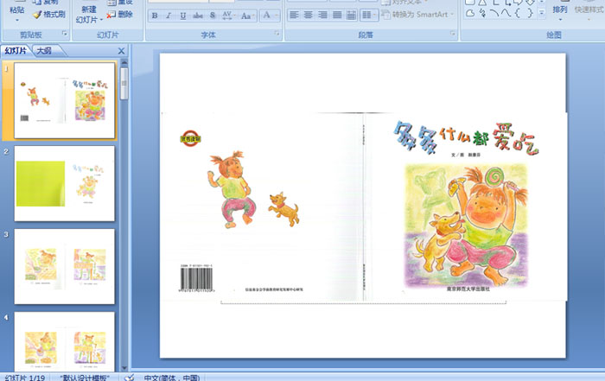Click the spell check status icon
Screen dimensions: 605x381
pyautogui.click(x=130, y=378)
